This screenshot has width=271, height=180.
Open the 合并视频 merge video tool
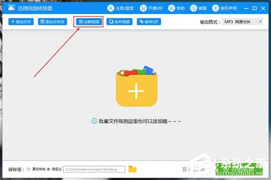point(119,21)
